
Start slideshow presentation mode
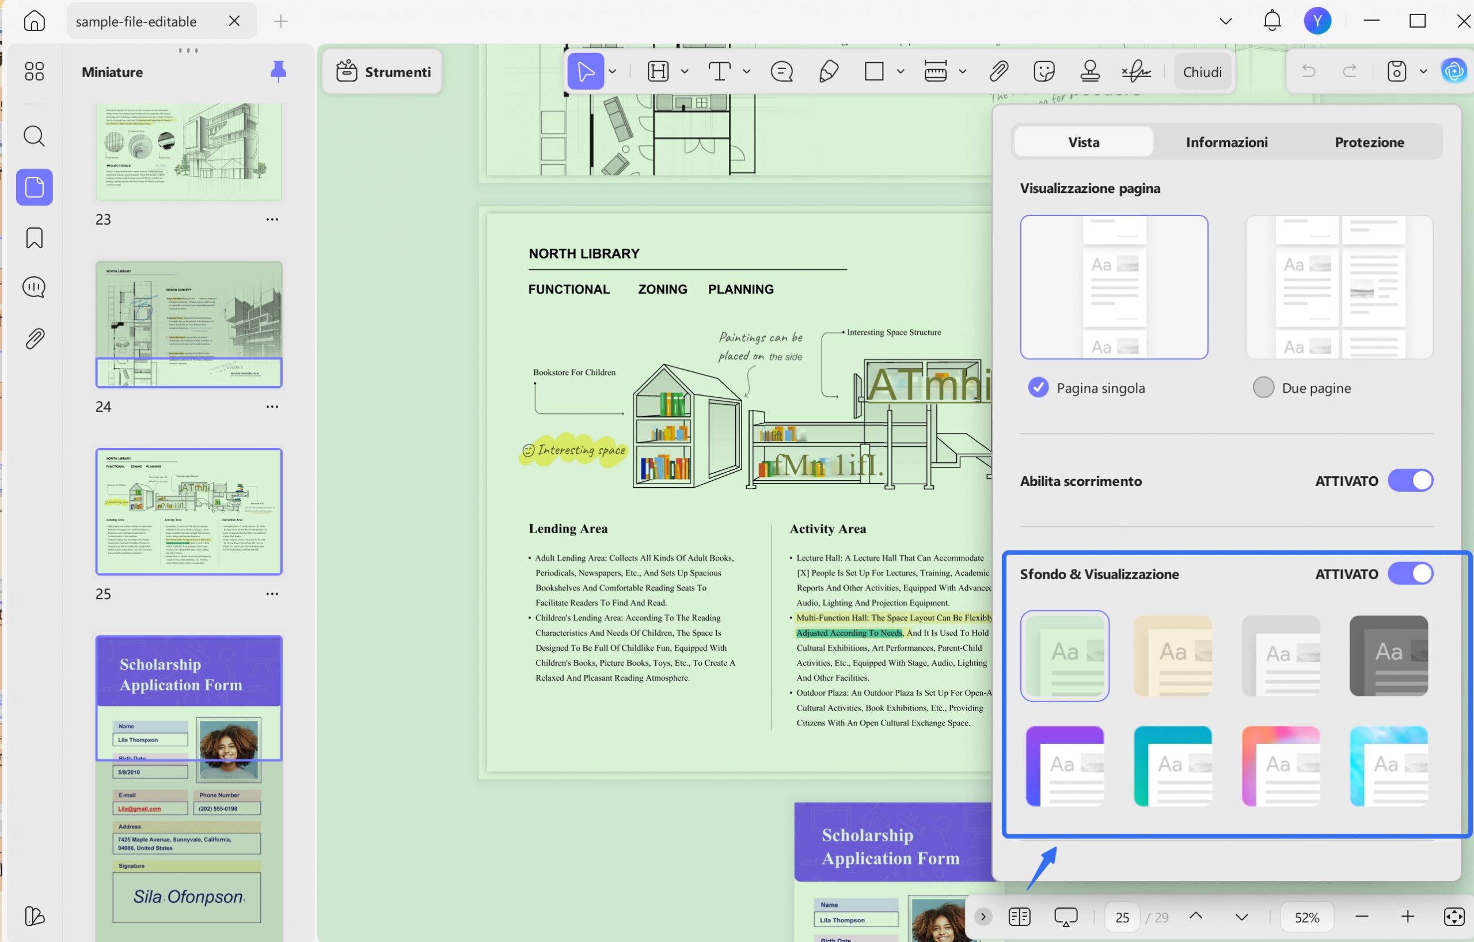click(x=1066, y=916)
